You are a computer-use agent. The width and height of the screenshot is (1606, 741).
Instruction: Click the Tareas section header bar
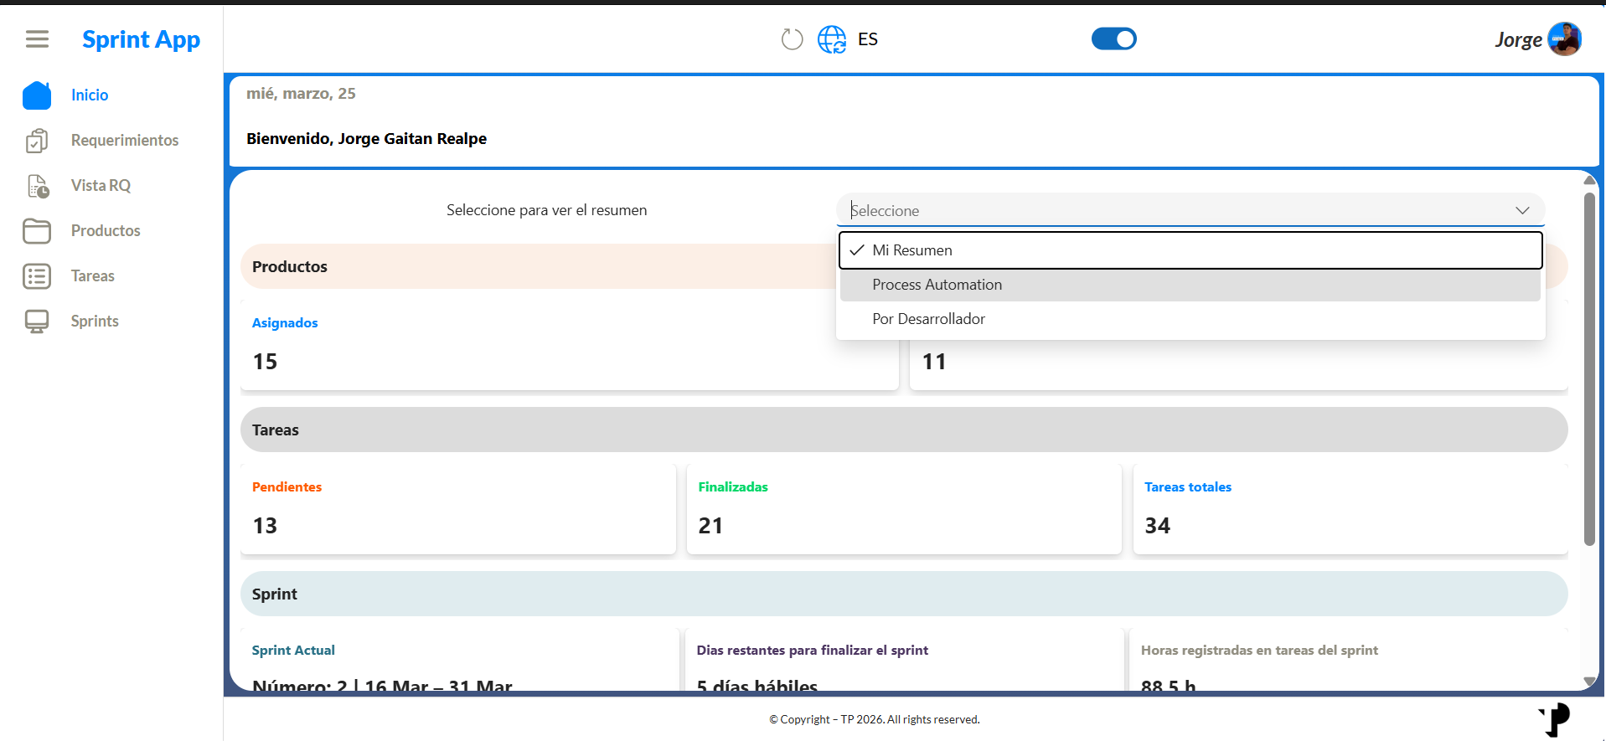point(904,430)
